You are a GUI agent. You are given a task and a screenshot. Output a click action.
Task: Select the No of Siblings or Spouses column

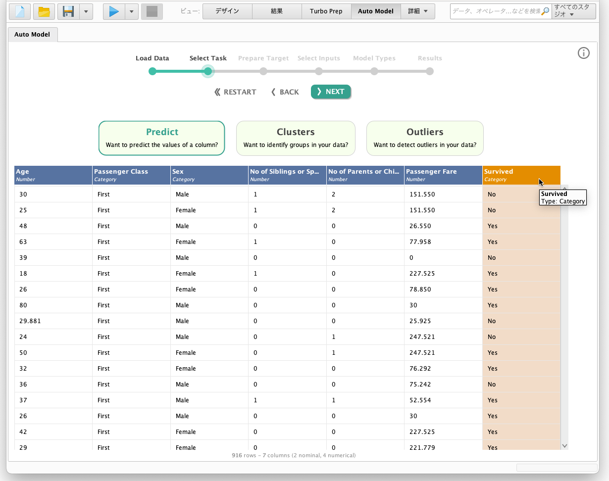tap(287, 175)
